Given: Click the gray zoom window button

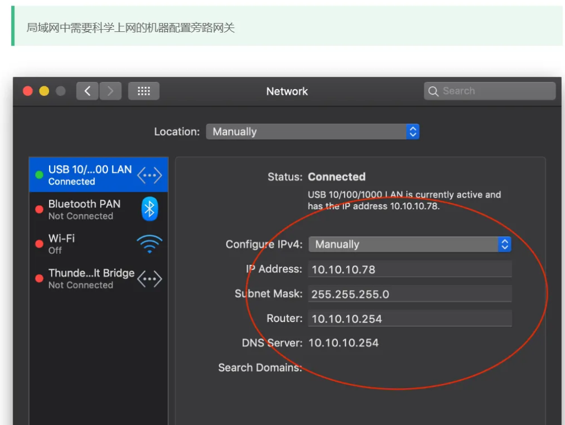Looking at the screenshot, I should (x=60, y=91).
